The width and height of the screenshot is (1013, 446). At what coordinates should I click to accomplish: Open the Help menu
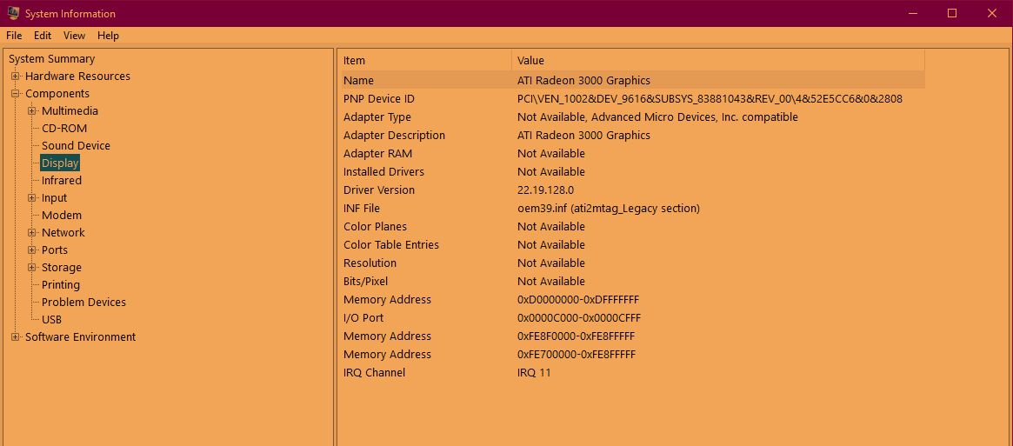tap(108, 36)
